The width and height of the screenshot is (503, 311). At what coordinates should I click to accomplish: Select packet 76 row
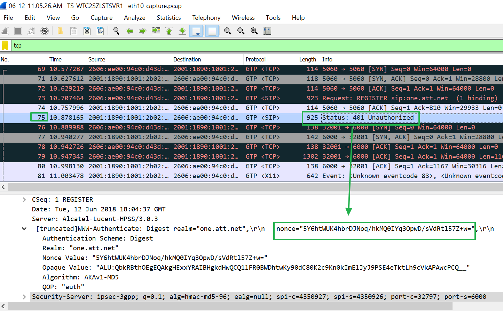click(251, 127)
